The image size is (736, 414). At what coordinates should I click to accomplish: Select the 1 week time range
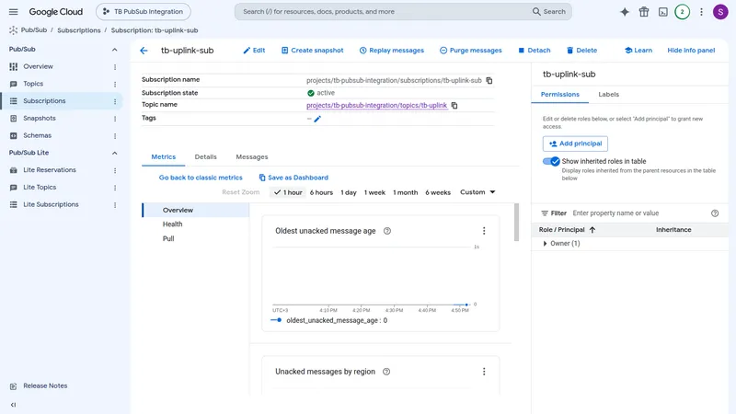tap(374, 192)
